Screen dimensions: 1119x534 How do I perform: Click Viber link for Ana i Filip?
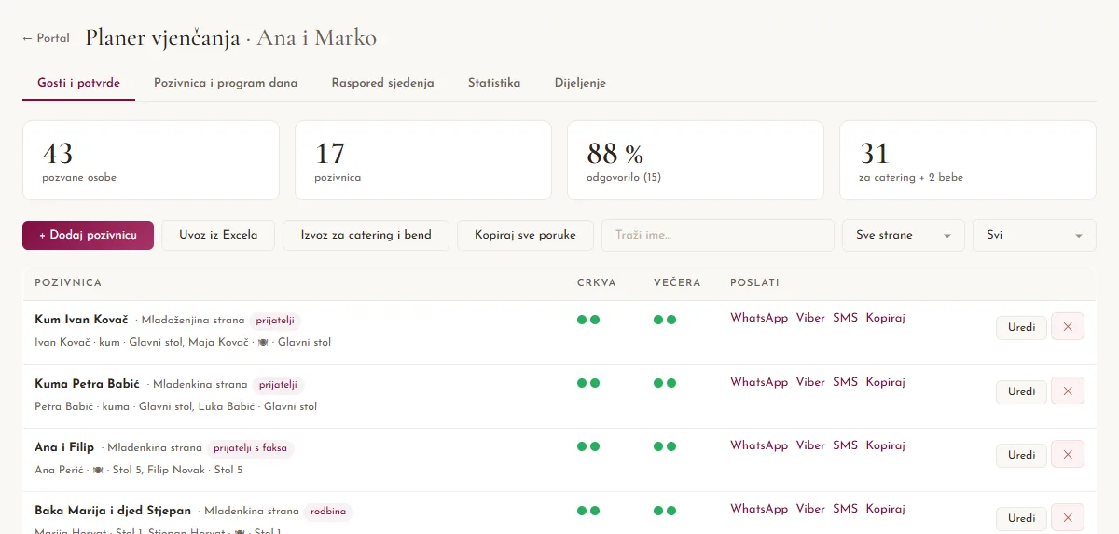(x=810, y=445)
